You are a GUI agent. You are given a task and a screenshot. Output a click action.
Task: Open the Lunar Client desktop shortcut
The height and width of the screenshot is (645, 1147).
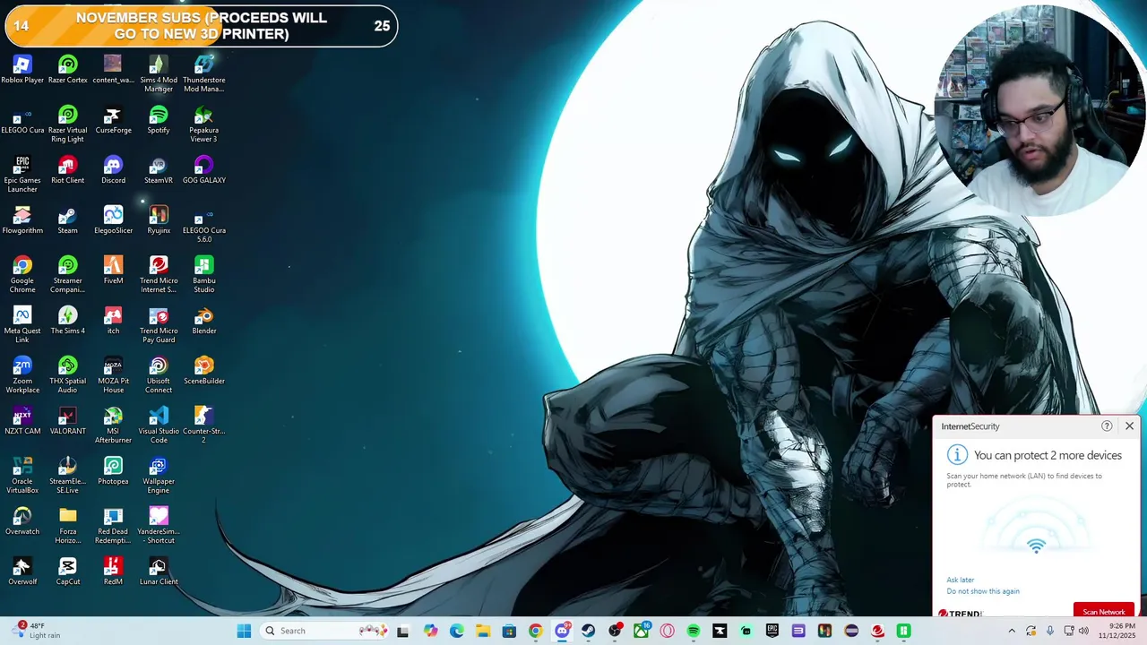click(159, 572)
